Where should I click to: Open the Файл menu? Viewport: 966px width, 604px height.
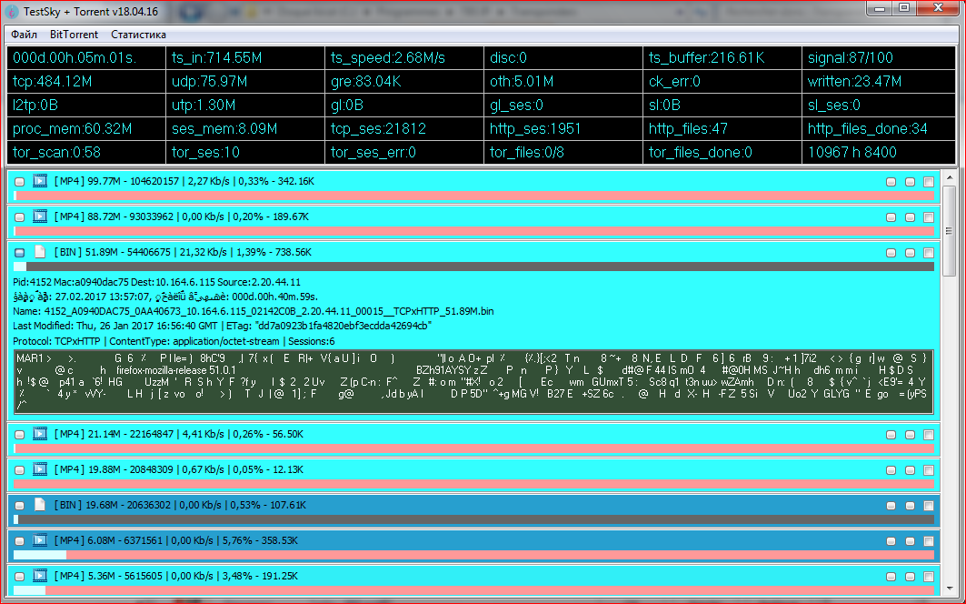(x=24, y=35)
